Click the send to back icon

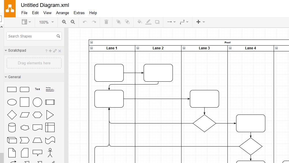[x=127, y=22]
